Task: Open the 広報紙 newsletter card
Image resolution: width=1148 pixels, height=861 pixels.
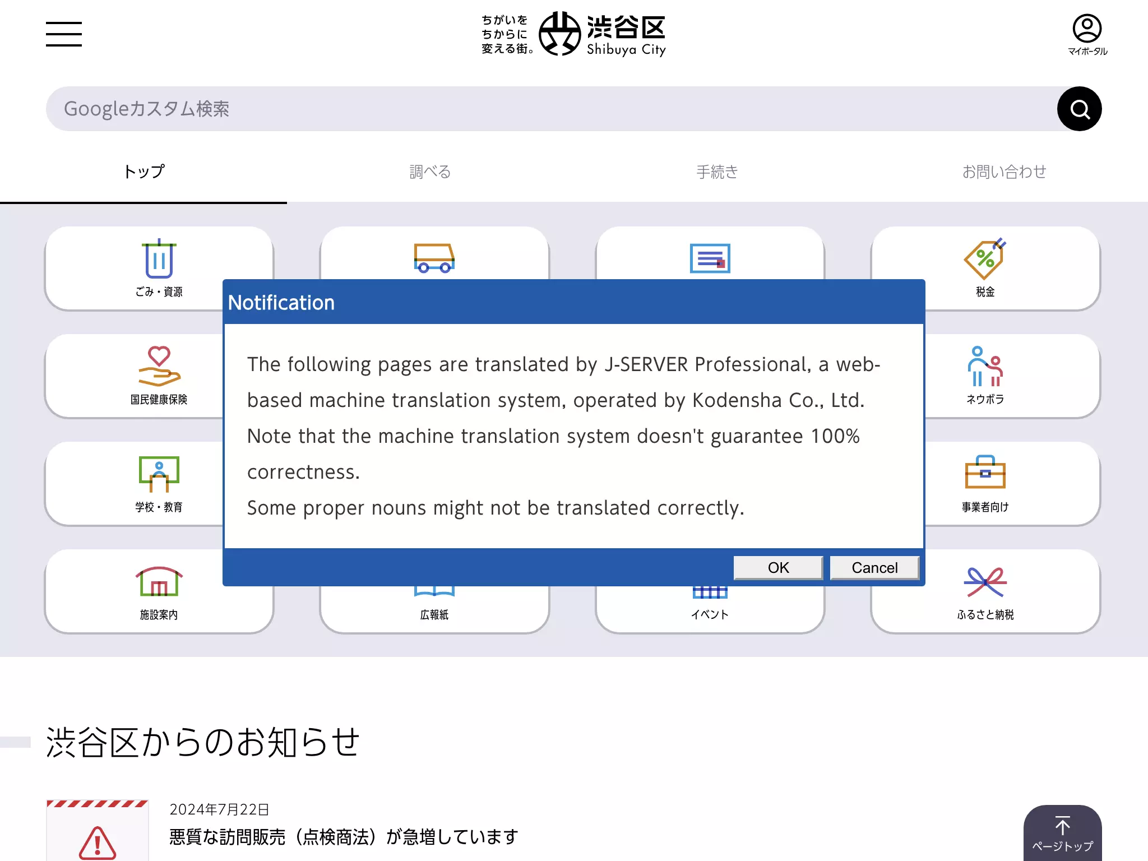Action: pyautogui.click(x=434, y=610)
